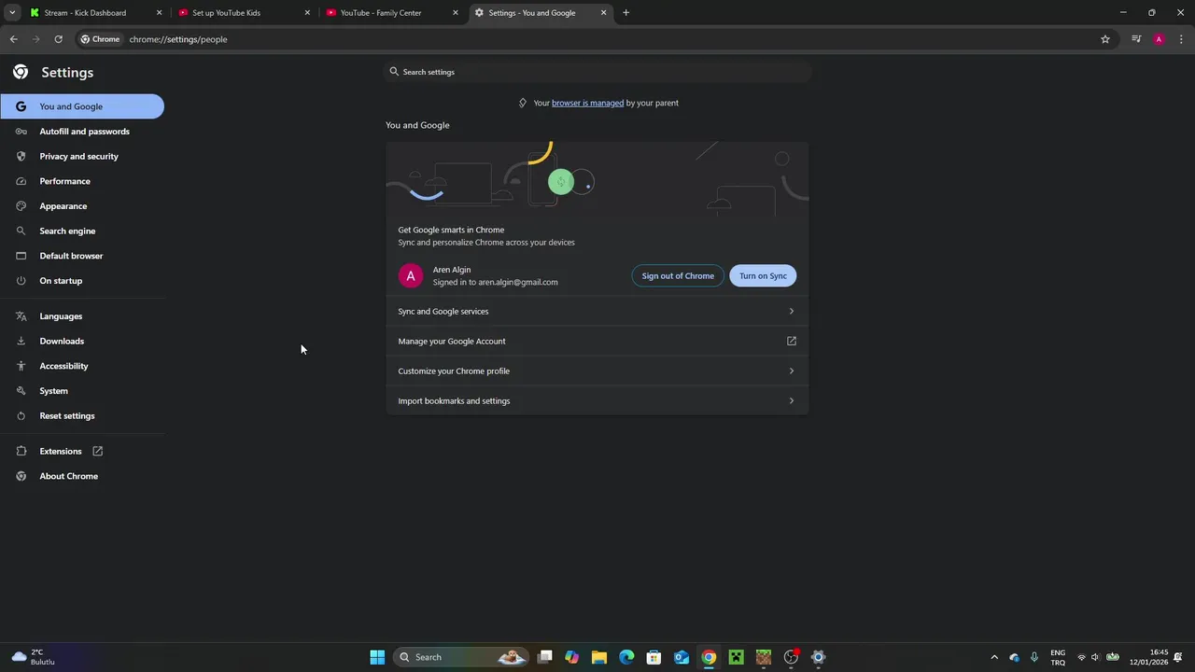Click the Turn on Sync button
This screenshot has width=1195, height=672.
(x=763, y=276)
